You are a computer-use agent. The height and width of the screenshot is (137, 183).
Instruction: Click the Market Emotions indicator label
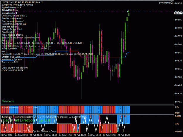point(20,107)
